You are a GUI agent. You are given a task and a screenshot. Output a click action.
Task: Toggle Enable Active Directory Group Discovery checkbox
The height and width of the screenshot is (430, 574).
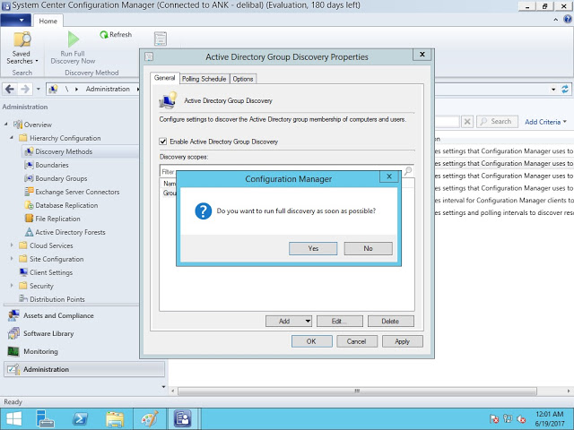point(163,142)
